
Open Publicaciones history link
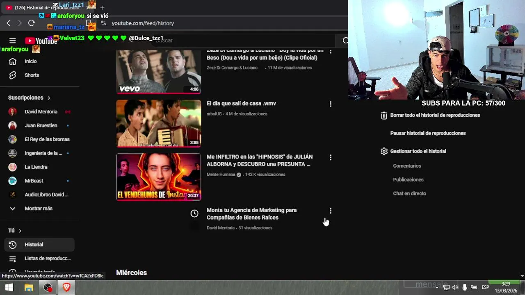point(408,180)
